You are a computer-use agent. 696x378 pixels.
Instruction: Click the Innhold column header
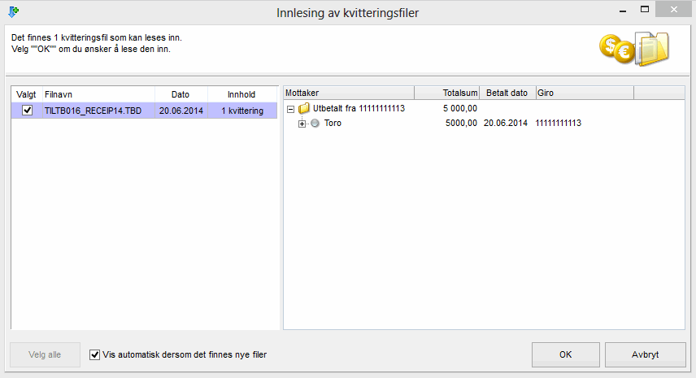click(x=241, y=94)
